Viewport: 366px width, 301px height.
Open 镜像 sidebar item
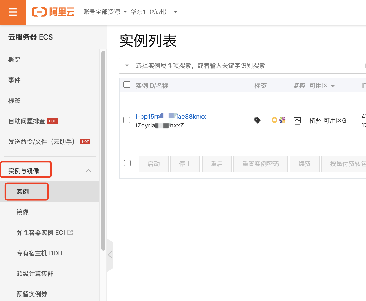[23, 212]
